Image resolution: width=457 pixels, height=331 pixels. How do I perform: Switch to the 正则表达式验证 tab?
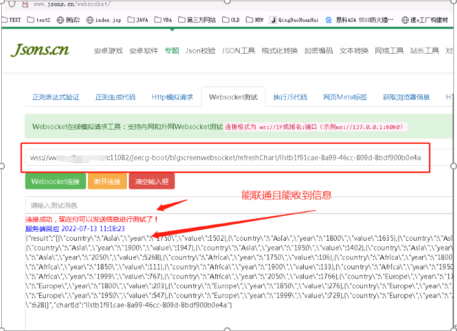pos(56,97)
